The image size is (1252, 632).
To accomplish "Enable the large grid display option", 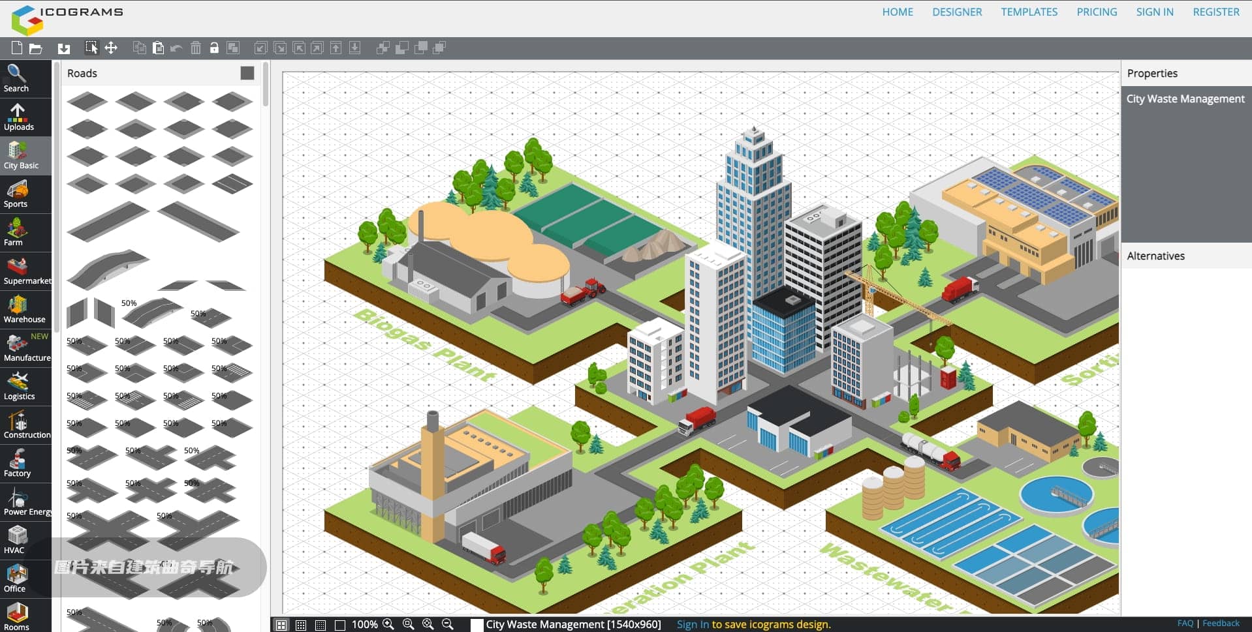I will [x=281, y=625].
